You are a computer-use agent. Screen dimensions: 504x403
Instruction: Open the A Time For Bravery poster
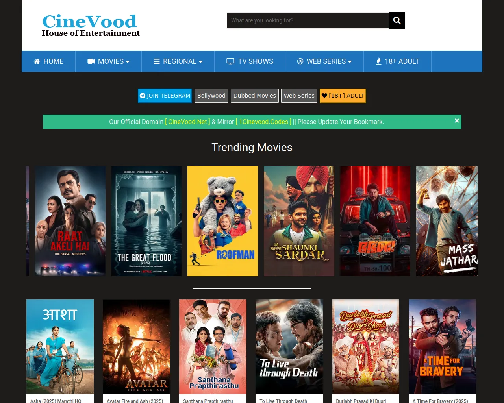442,347
